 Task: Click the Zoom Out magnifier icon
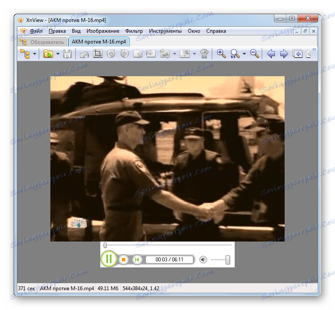254,54
